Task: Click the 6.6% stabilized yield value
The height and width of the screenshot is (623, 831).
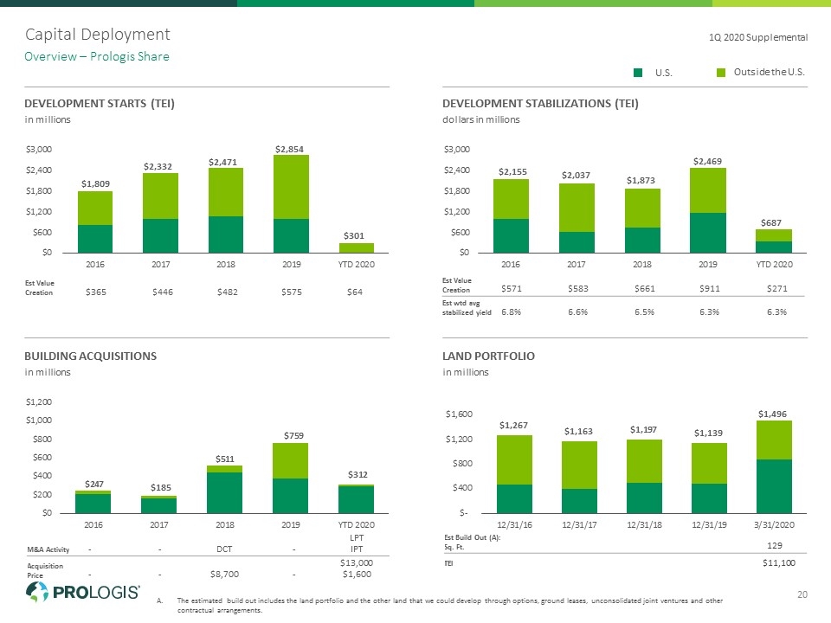Action: point(577,312)
